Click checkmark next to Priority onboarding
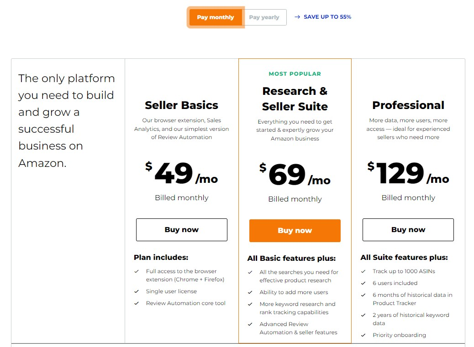The height and width of the screenshot is (347, 474). 363,335
